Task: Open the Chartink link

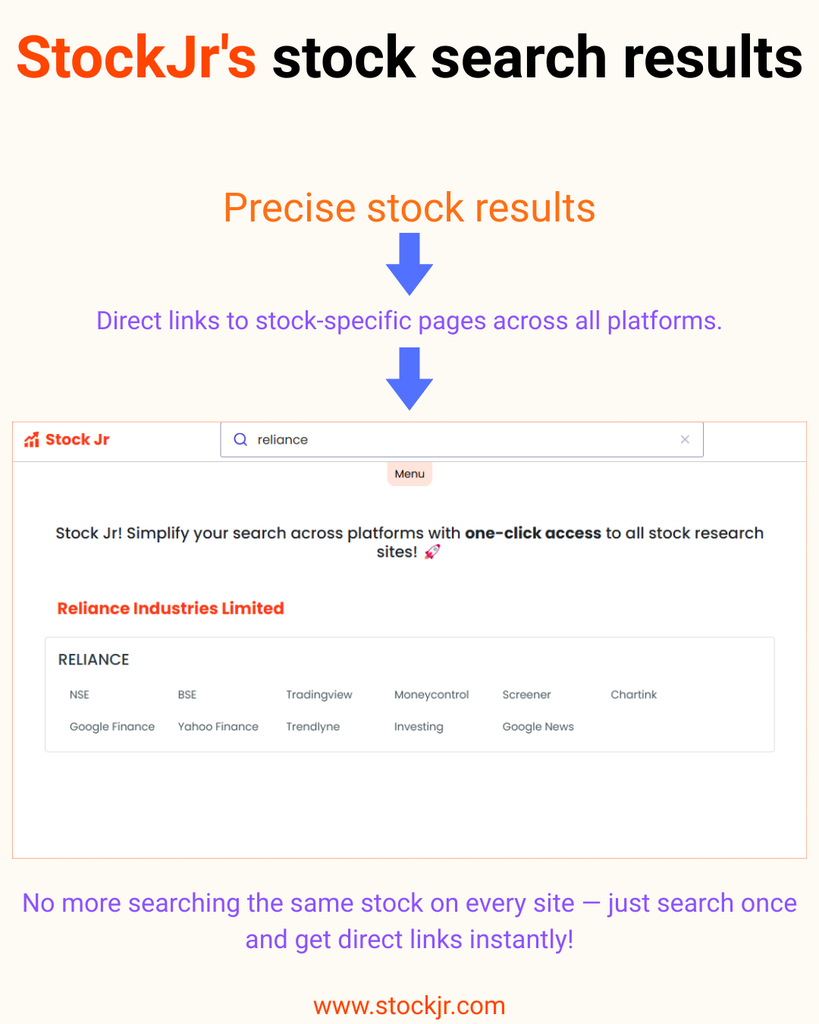Action: point(634,695)
